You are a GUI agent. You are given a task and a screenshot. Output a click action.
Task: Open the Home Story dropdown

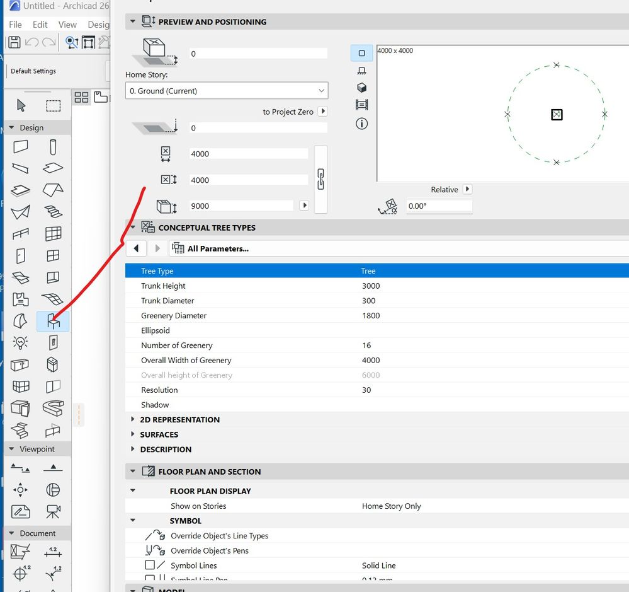226,91
